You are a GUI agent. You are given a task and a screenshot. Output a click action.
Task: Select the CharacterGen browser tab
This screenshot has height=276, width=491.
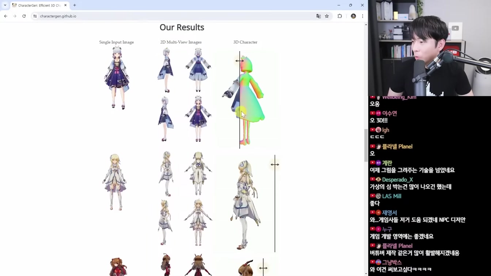tap(39, 5)
